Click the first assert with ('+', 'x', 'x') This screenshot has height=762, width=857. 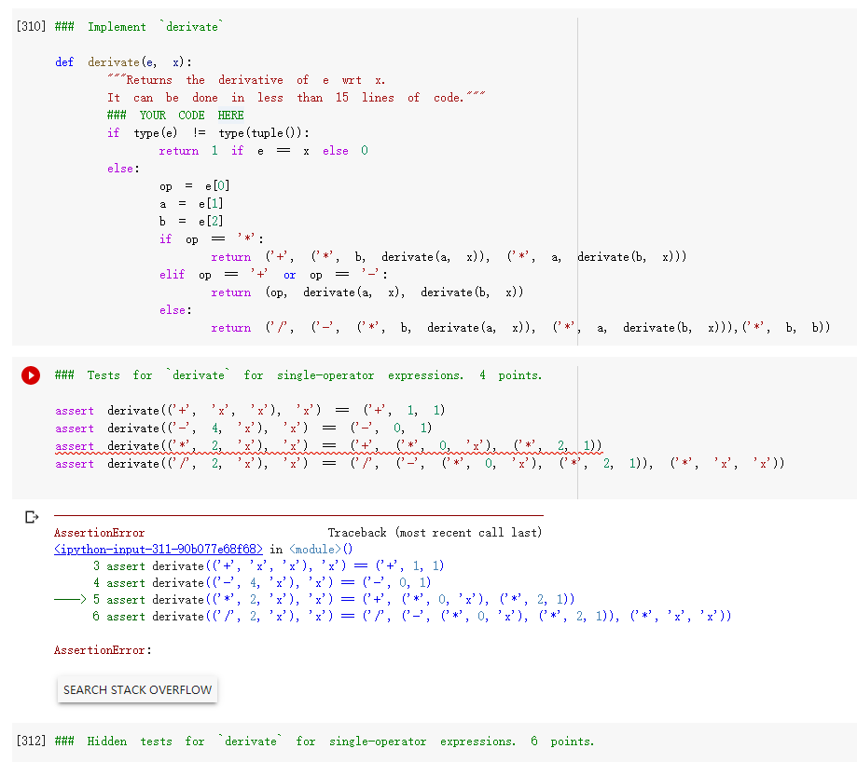(250, 411)
